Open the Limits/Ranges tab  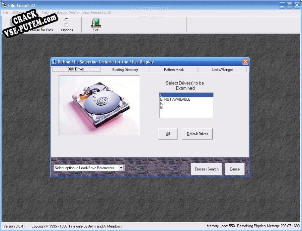coord(222,69)
